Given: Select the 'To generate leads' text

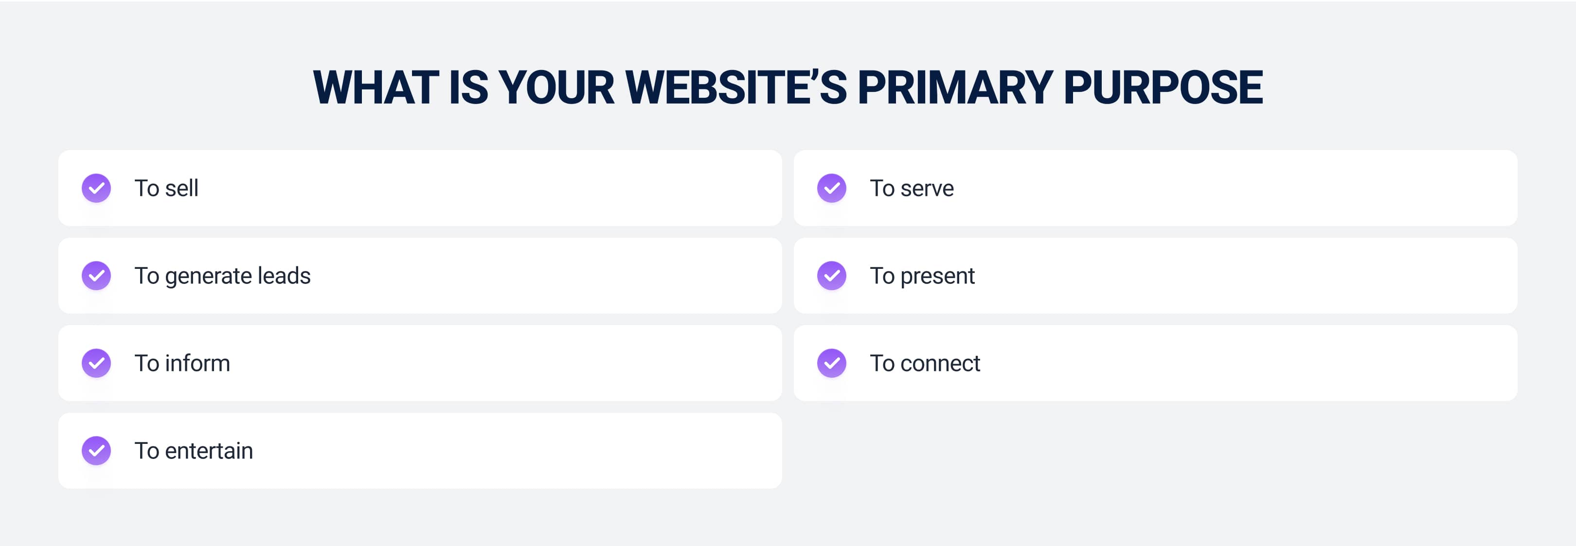Looking at the screenshot, I should click(x=223, y=276).
